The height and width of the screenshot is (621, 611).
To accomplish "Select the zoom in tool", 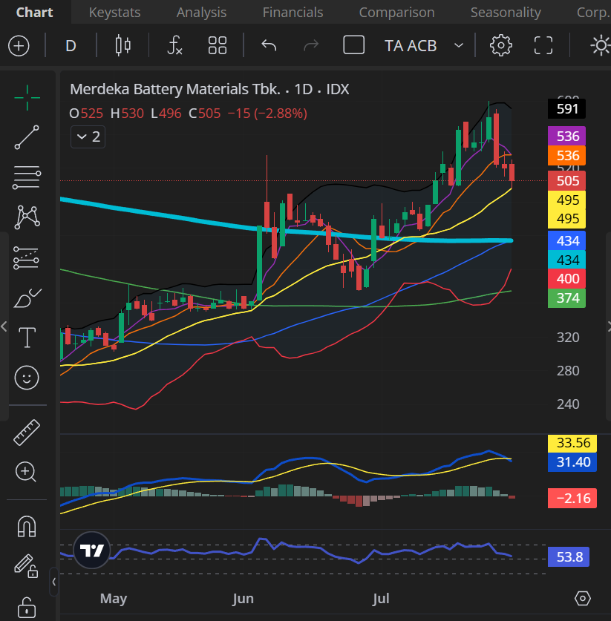I will coord(26,472).
